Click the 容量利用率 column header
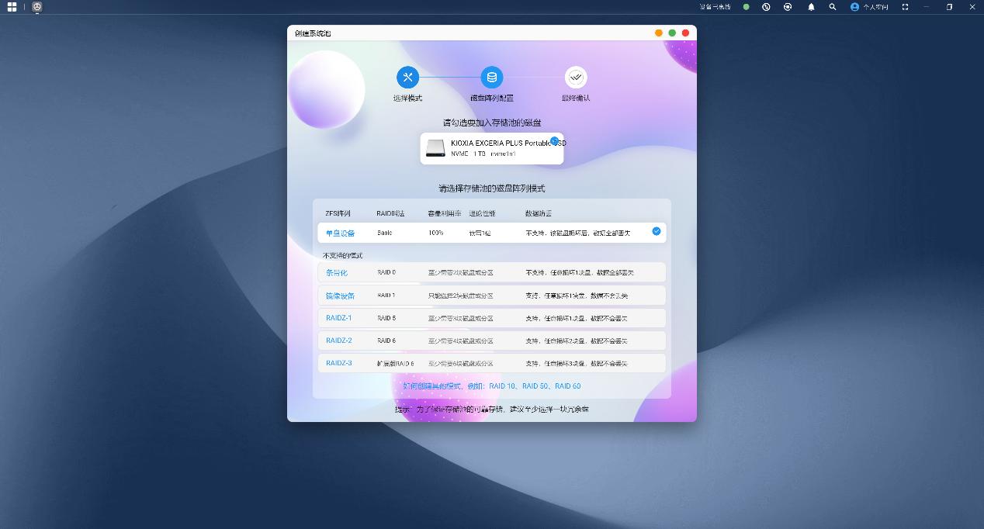The width and height of the screenshot is (984, 529). click(x=445, y=213)
